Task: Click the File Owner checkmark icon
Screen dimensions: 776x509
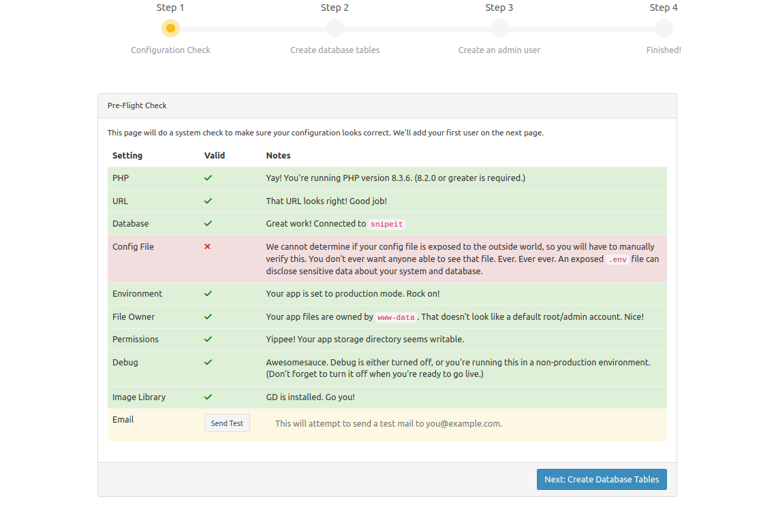Action: pyautogui.click(x=208, y=316)
